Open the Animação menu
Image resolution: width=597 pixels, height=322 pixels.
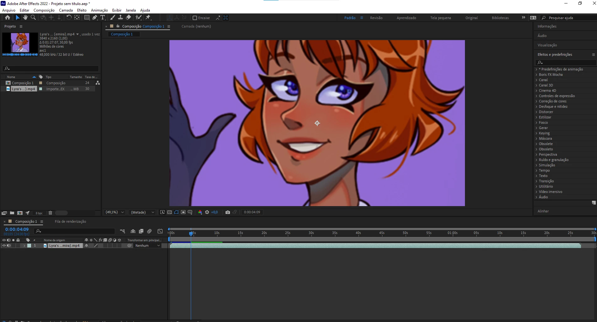pyautogui.click(x=99, y=10)
